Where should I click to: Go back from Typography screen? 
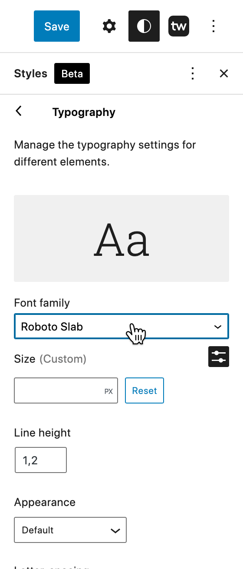(x=19, y=111)
